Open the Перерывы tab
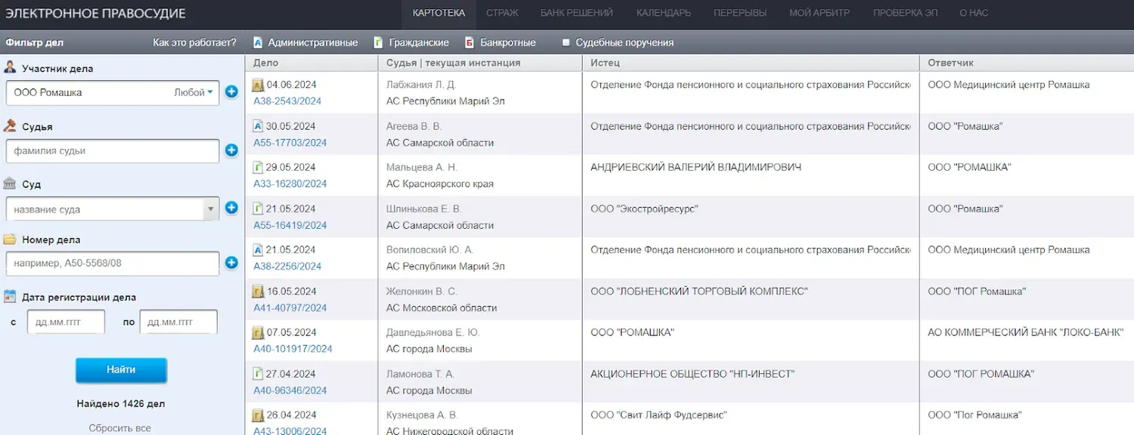 (x=740, y=13)
